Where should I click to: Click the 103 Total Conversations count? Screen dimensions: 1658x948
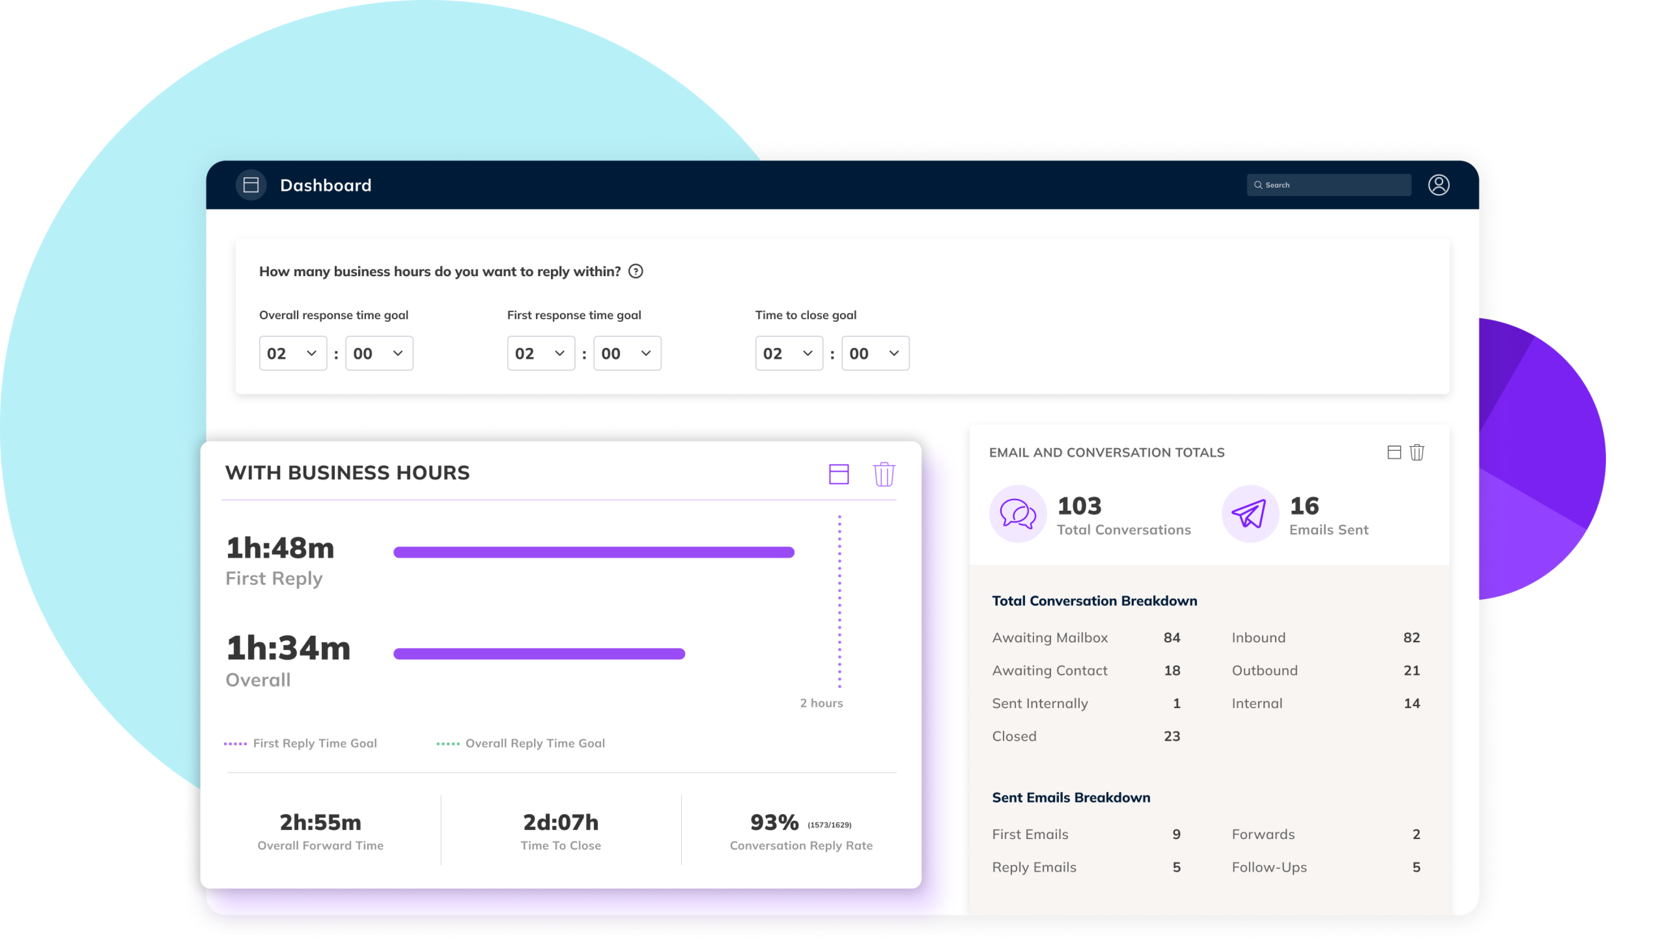click(1080, 506)
